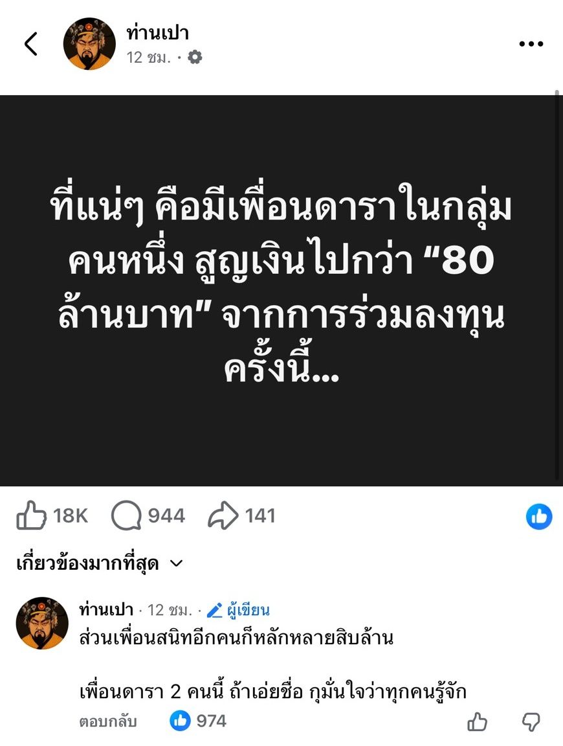This screenshot has height=746, width=563.
Task: Go back using the left arrow
Action: [x=31, y=44]
